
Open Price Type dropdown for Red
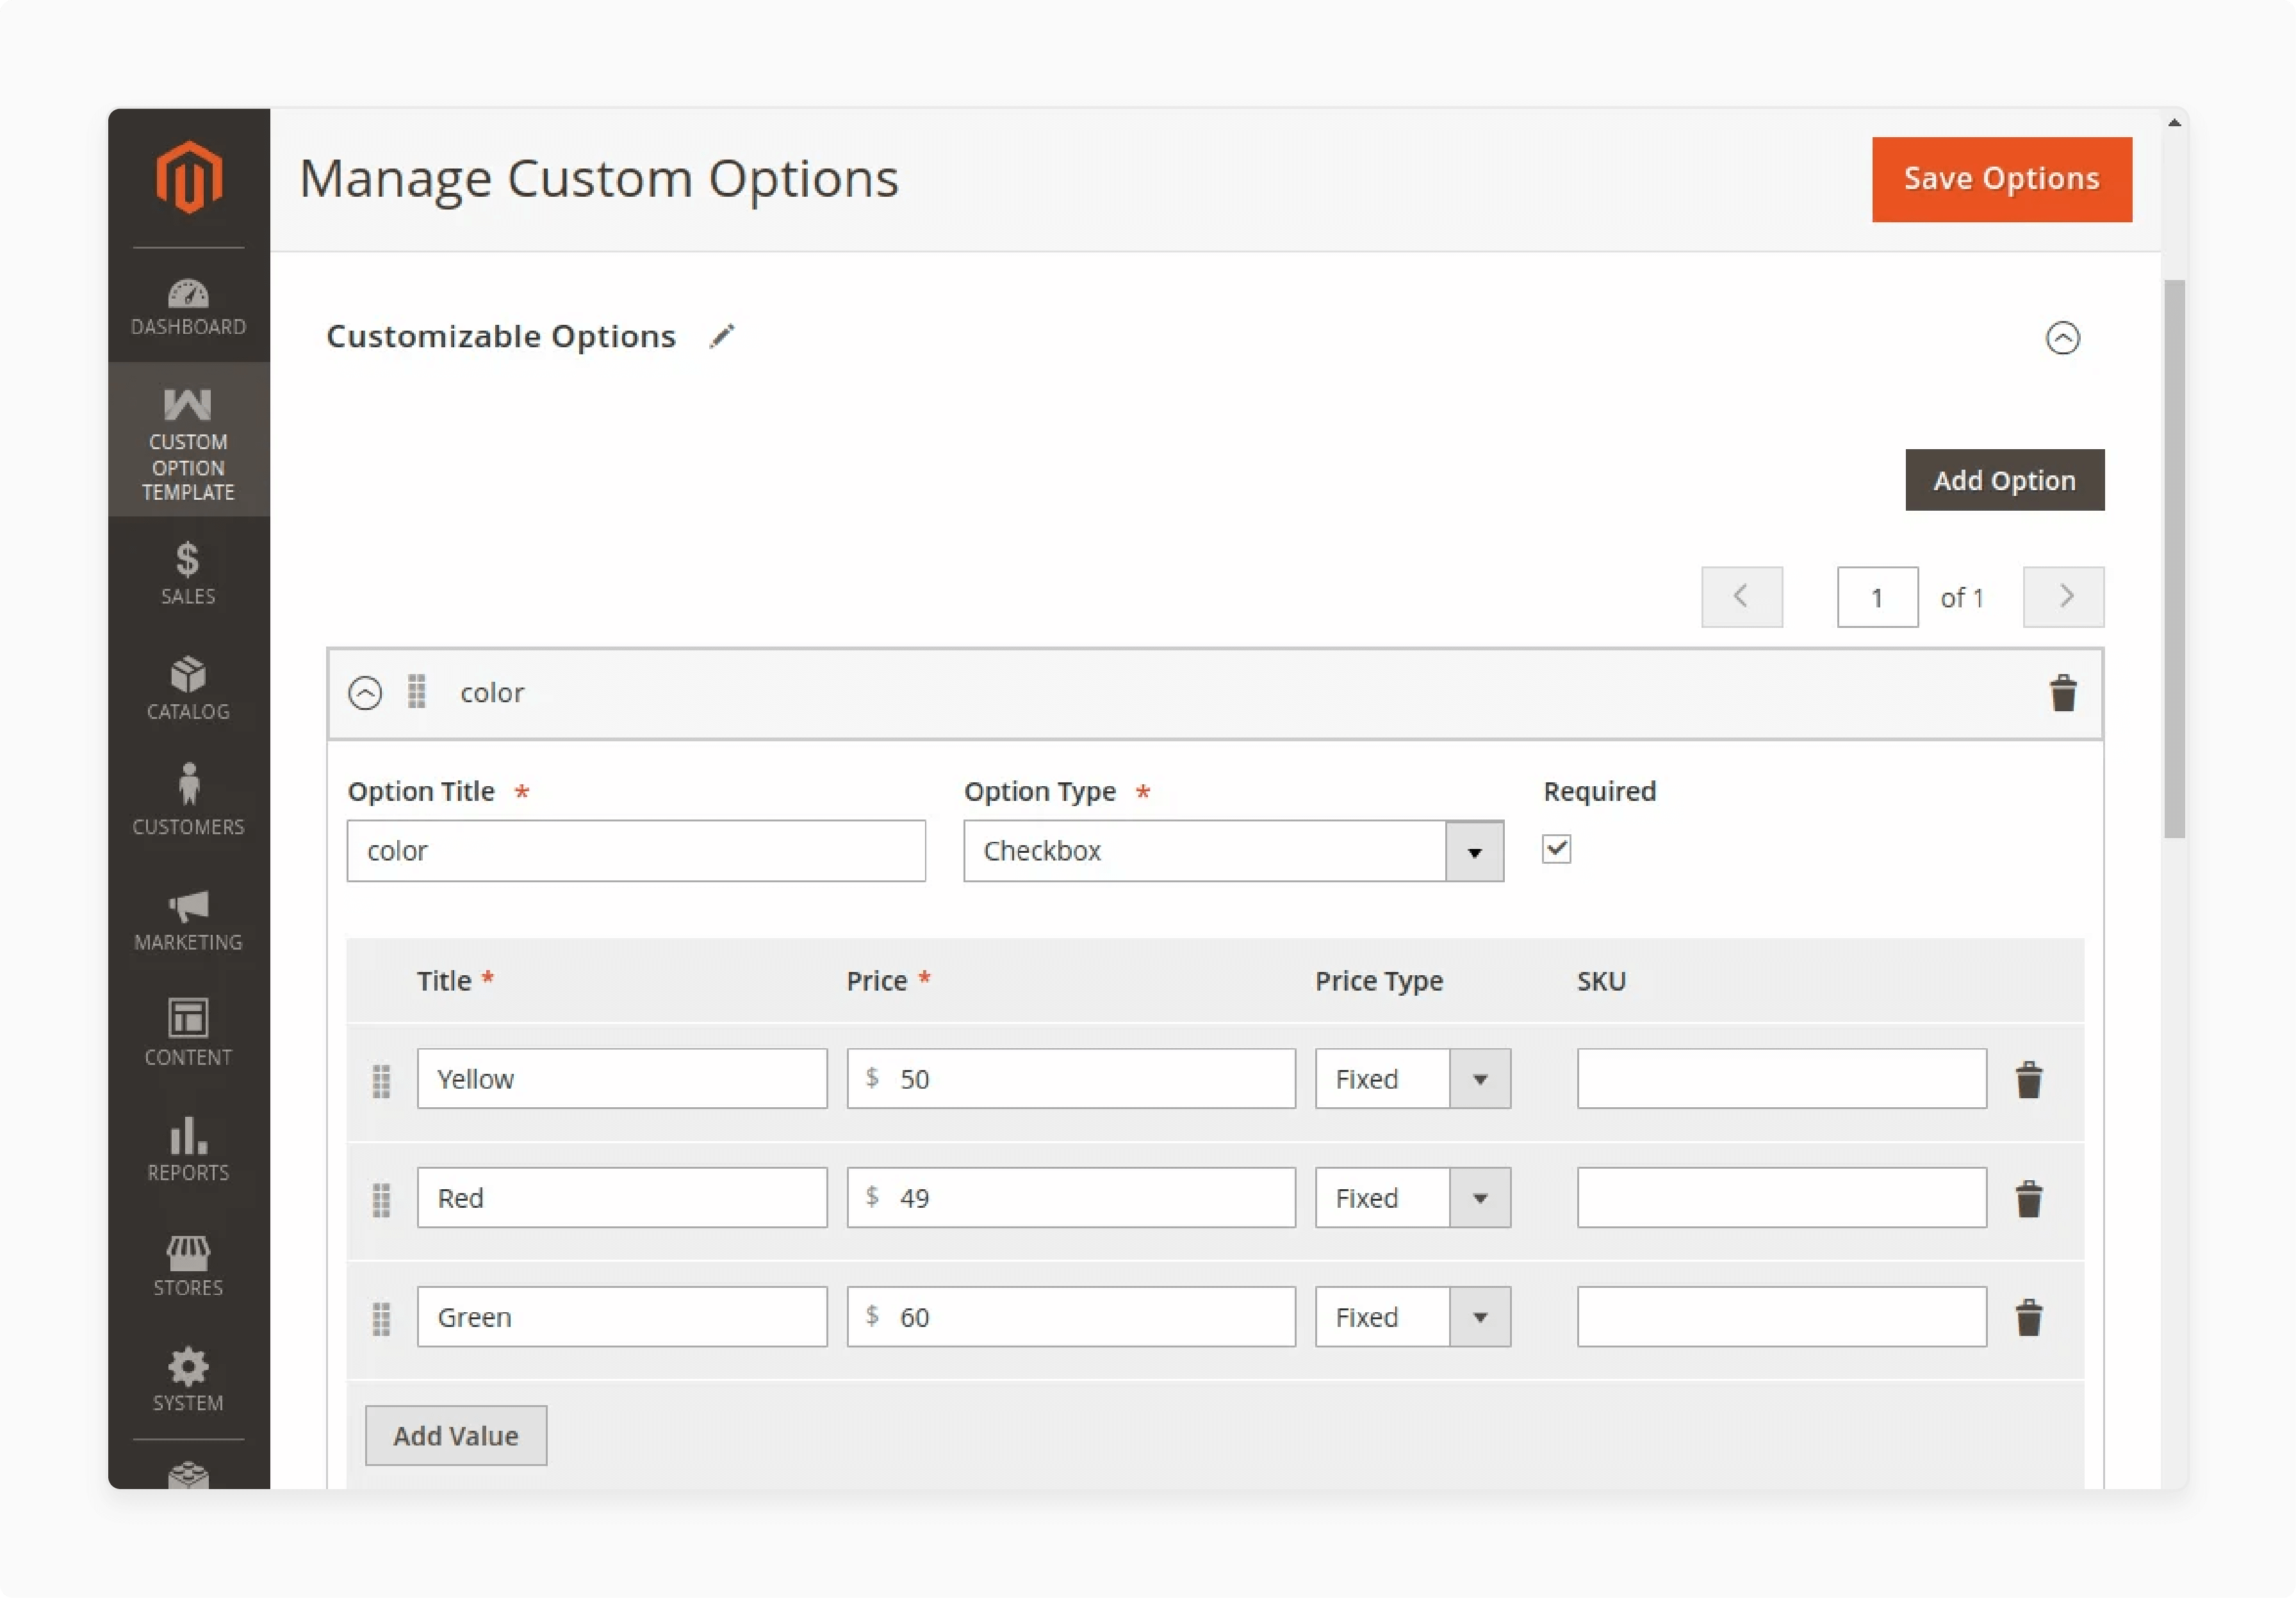1413,1198
